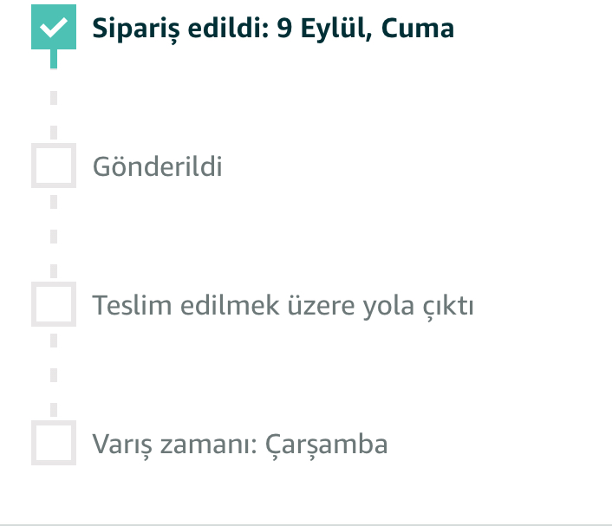The height and width of the screenshot is (526, 612).
Task: Tick the empty Gönderildi checkbox
Action: pos(54,166)
